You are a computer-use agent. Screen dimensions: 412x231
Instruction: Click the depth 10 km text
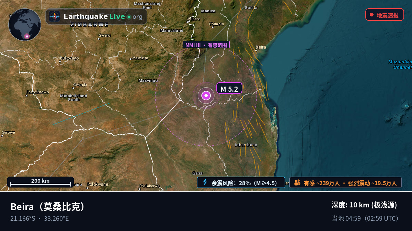(x=364, y=205)
